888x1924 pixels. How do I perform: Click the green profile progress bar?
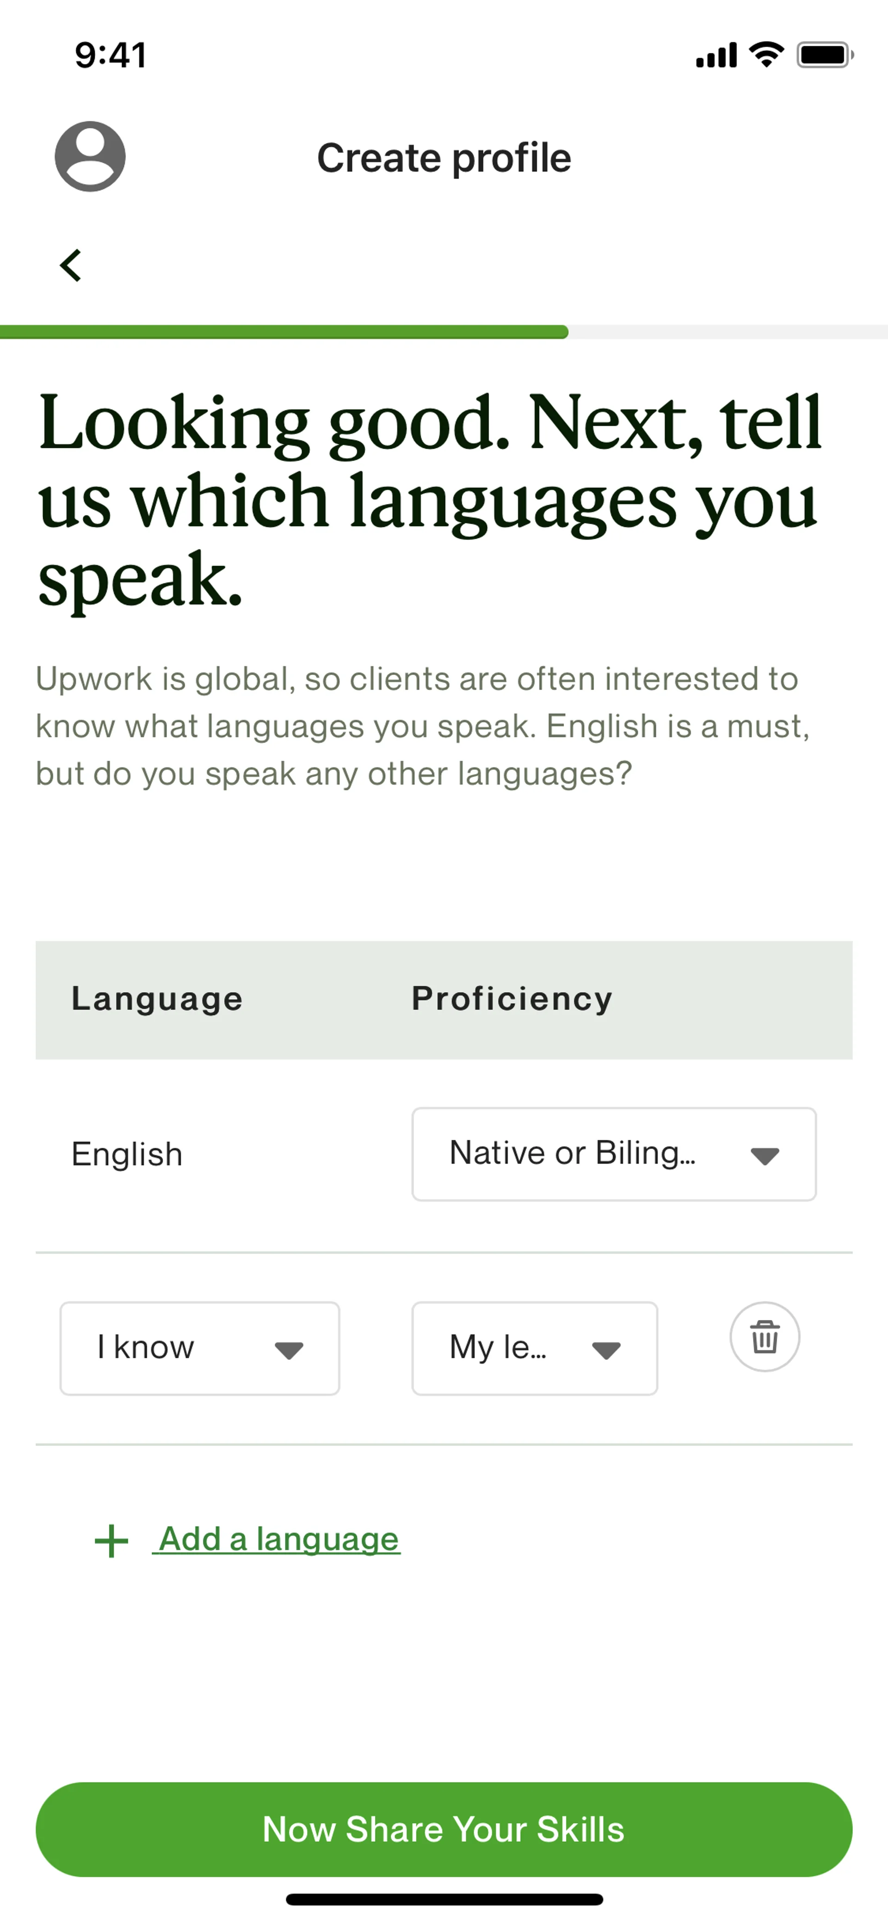284,332
